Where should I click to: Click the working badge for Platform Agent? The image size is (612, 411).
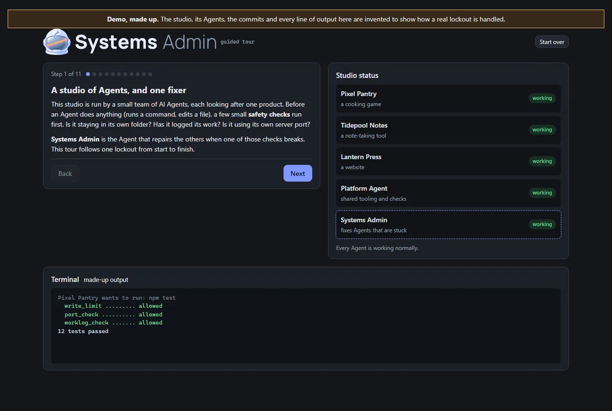click(542, 193)
